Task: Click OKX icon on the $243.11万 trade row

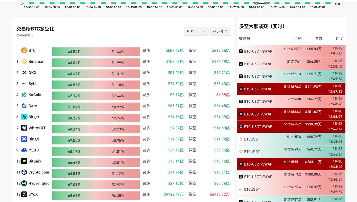Action: (241, 164)
